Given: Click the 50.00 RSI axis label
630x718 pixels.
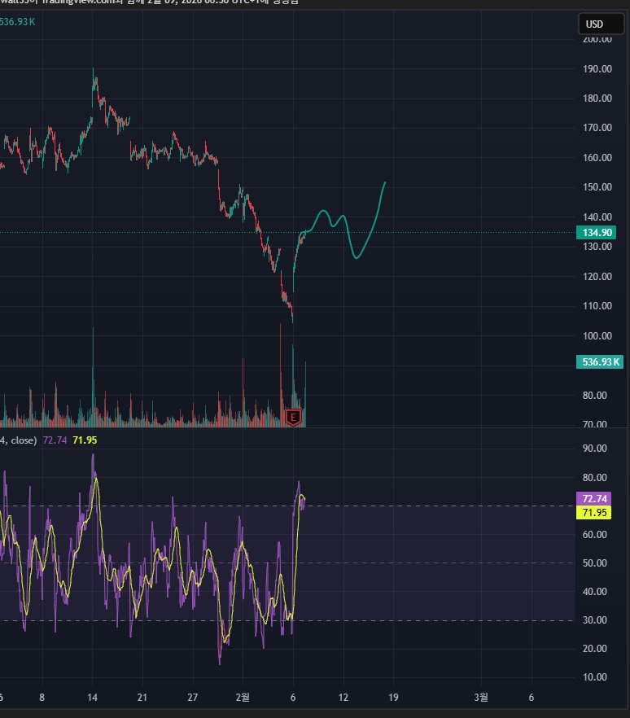Looking at the screenshot, I should pos(595,563).
